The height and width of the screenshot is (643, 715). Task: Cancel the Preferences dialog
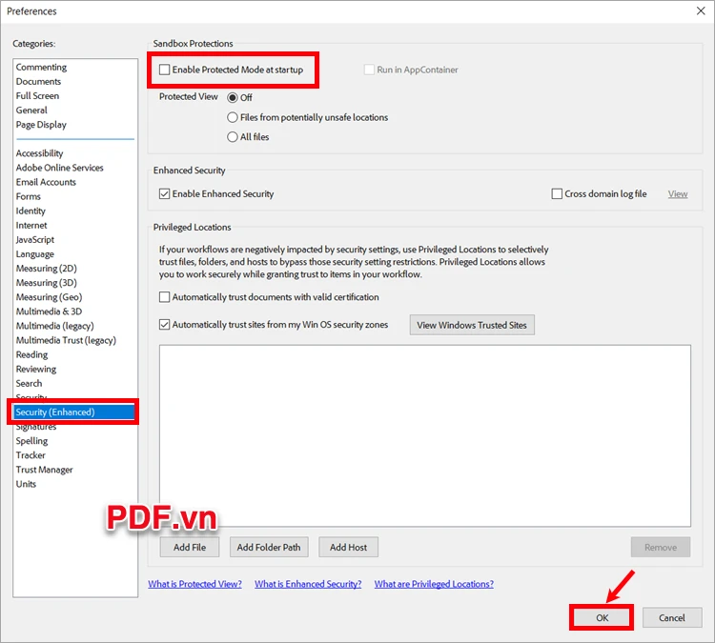coord(672,618)
